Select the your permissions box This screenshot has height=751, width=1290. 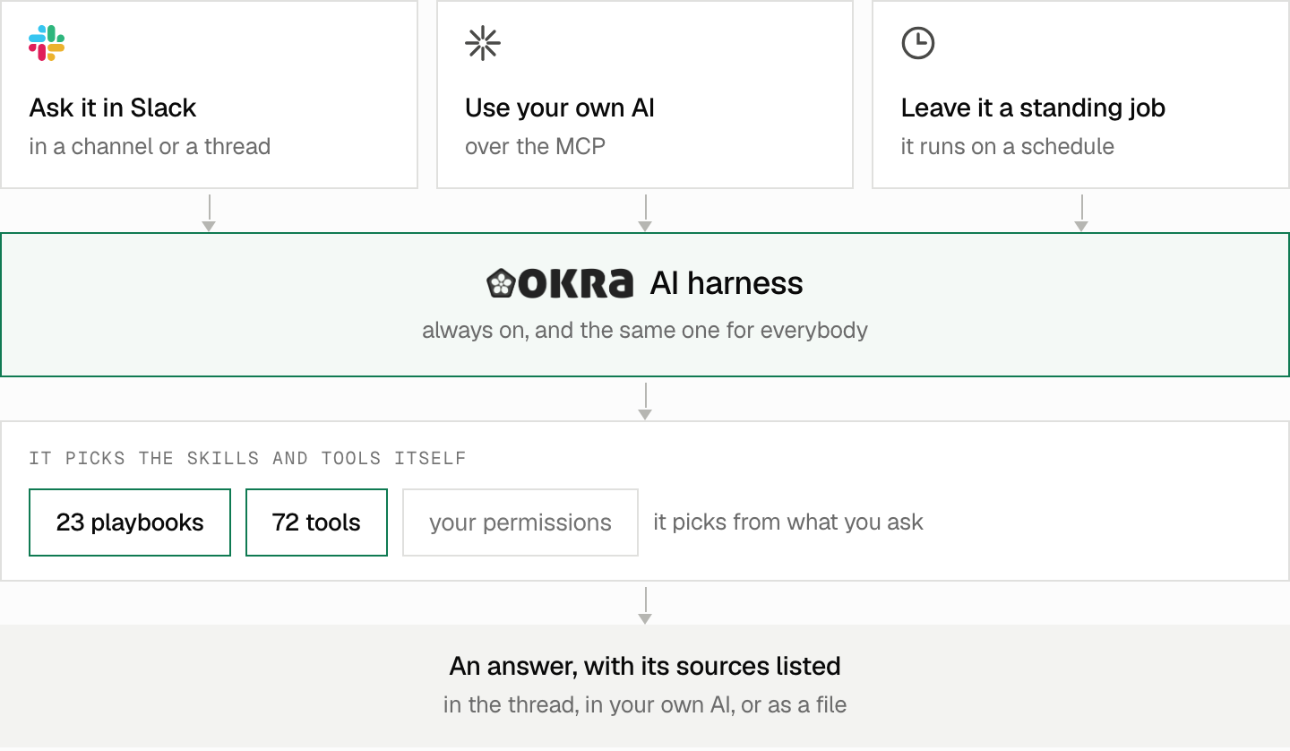pyautogui.click(x=520, y=522)
